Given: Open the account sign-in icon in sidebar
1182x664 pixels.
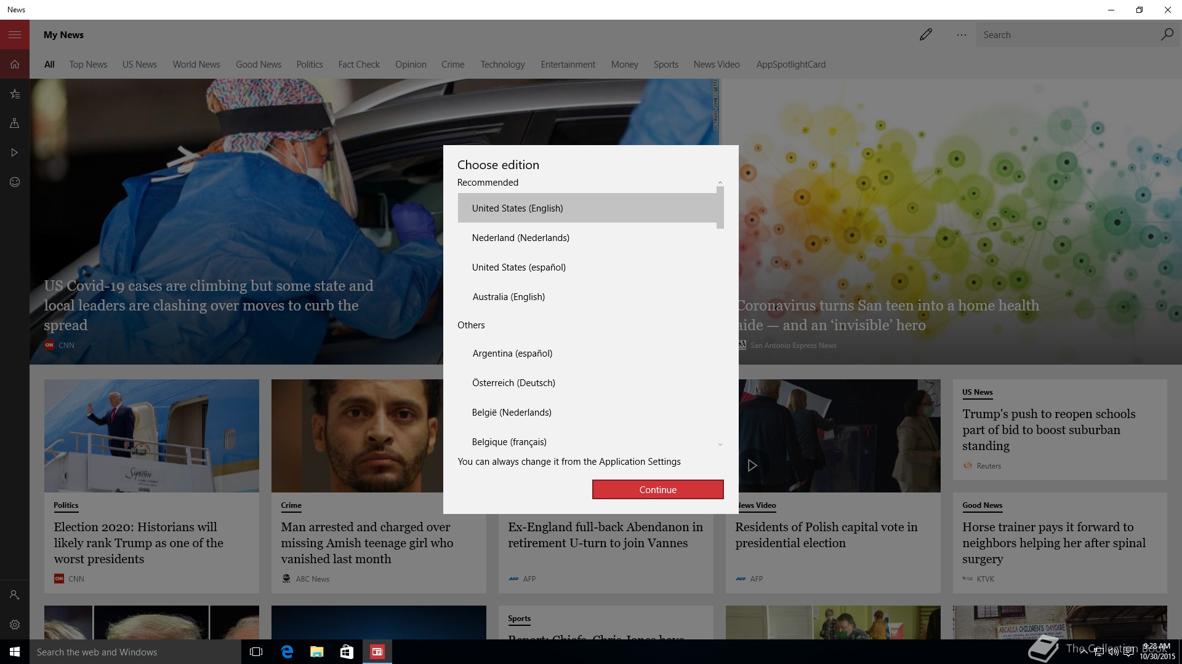Looking at the screenshot, I should (x=15, y=595).
